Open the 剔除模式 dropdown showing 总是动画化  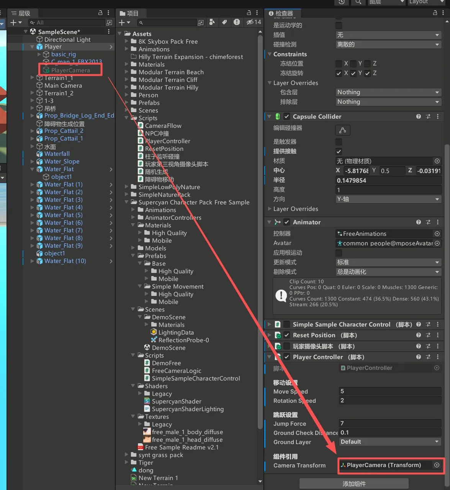pos(388,272)
